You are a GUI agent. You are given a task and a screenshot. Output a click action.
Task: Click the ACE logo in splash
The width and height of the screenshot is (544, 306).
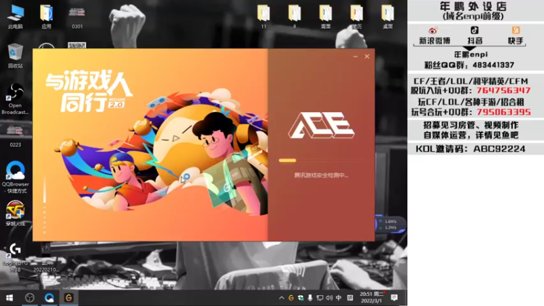pyautogui.click(x=321, y=125)
